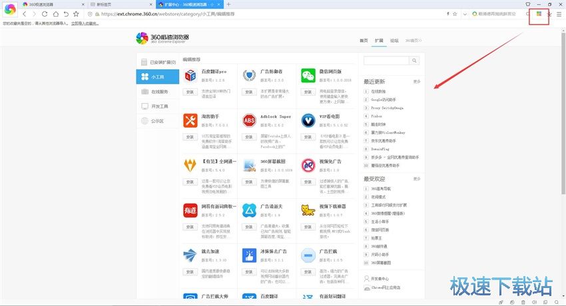Click 更多 link beside 最近更新
This screenshot has width=566, height=306.
point(417,82)
